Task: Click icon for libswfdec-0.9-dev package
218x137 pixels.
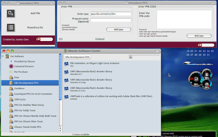Action: (x=66, y=89)
